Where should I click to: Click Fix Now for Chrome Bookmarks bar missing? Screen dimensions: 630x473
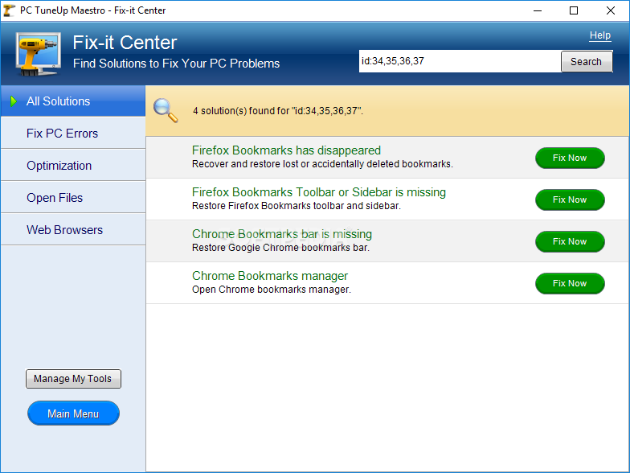(570, 241)
